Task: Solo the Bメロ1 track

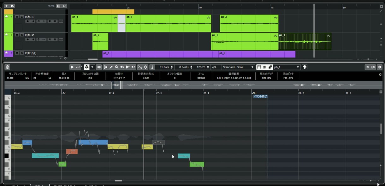Action: click(21, 17)
